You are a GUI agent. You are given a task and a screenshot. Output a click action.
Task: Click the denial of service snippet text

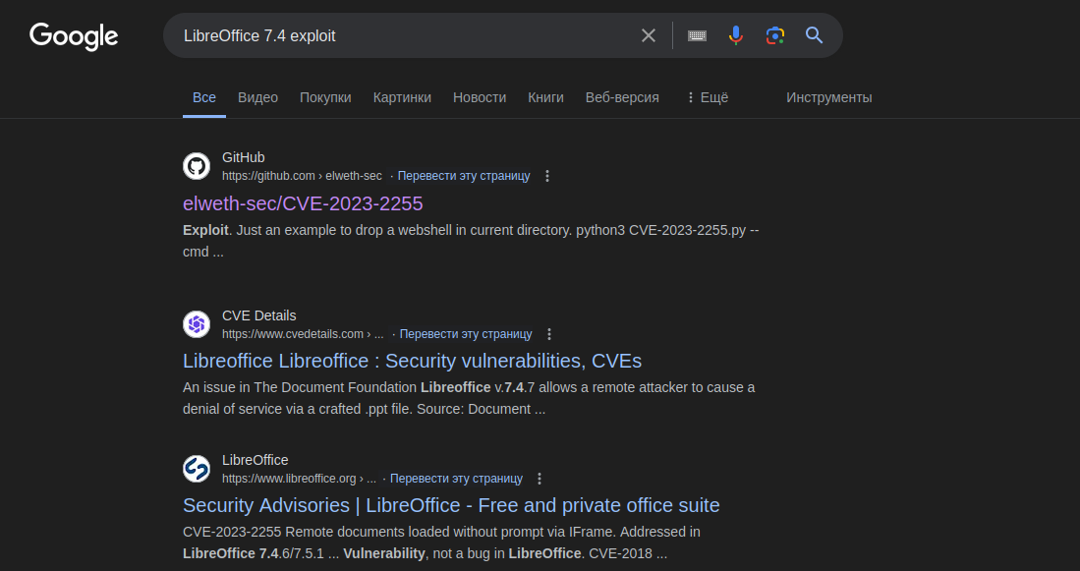pos(469,398)
